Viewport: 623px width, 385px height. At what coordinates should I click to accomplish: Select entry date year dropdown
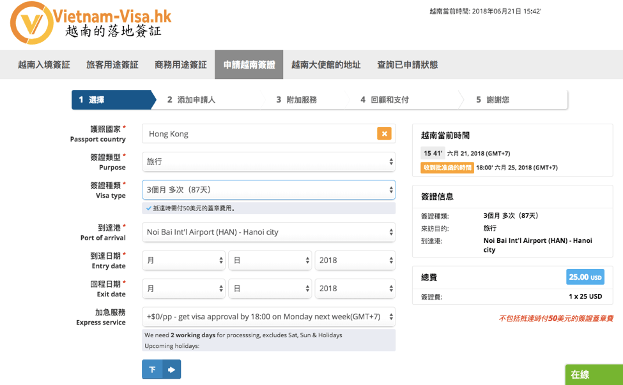point(355,261)
